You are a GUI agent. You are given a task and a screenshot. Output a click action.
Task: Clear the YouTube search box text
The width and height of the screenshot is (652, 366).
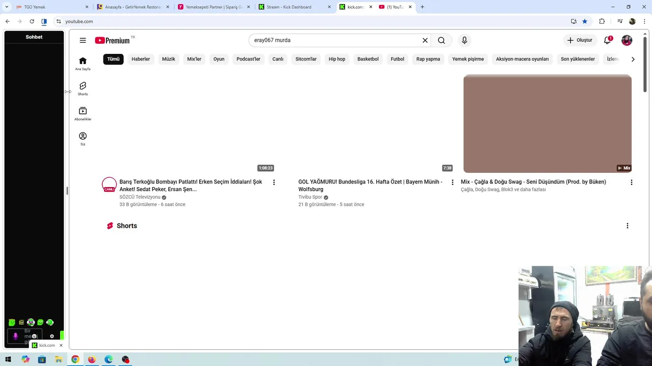(425, 40)
